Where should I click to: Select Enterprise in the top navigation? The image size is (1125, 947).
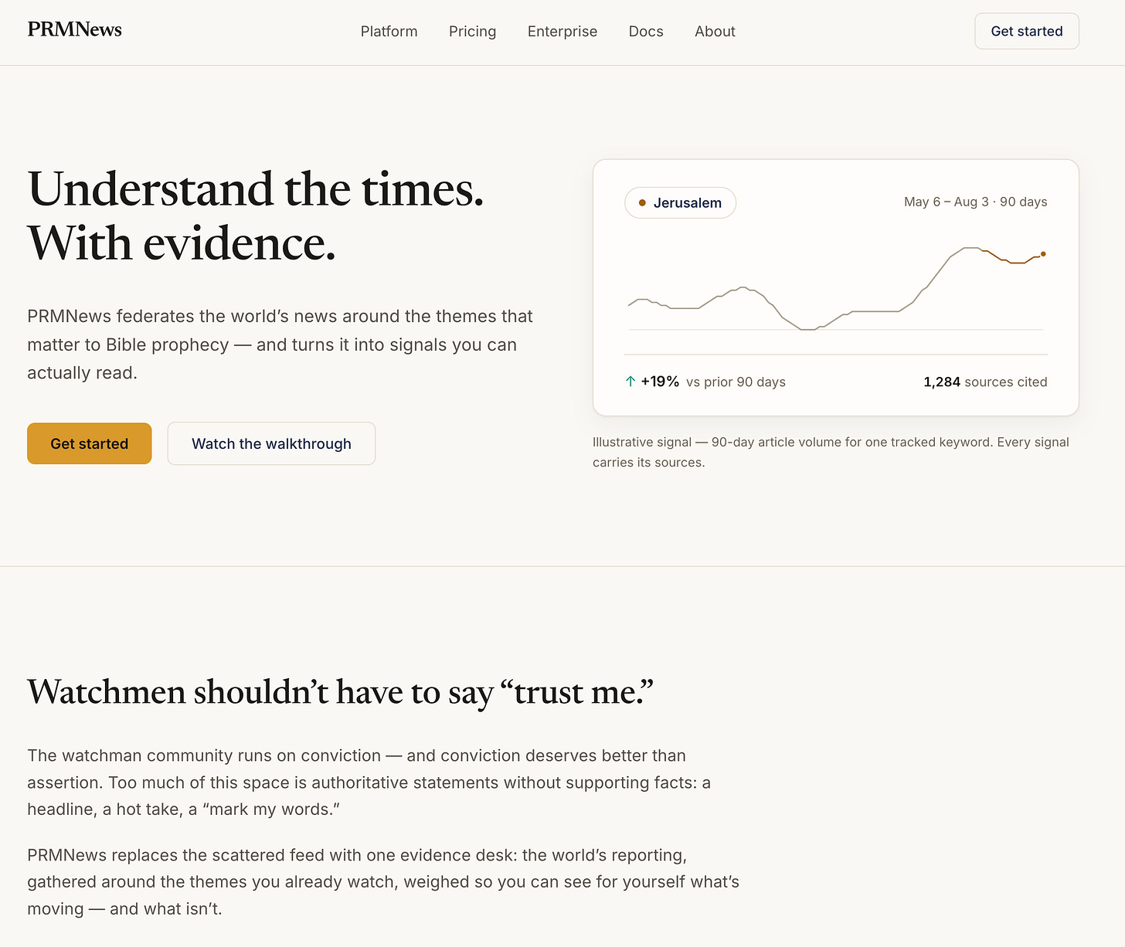coord(562,32)
